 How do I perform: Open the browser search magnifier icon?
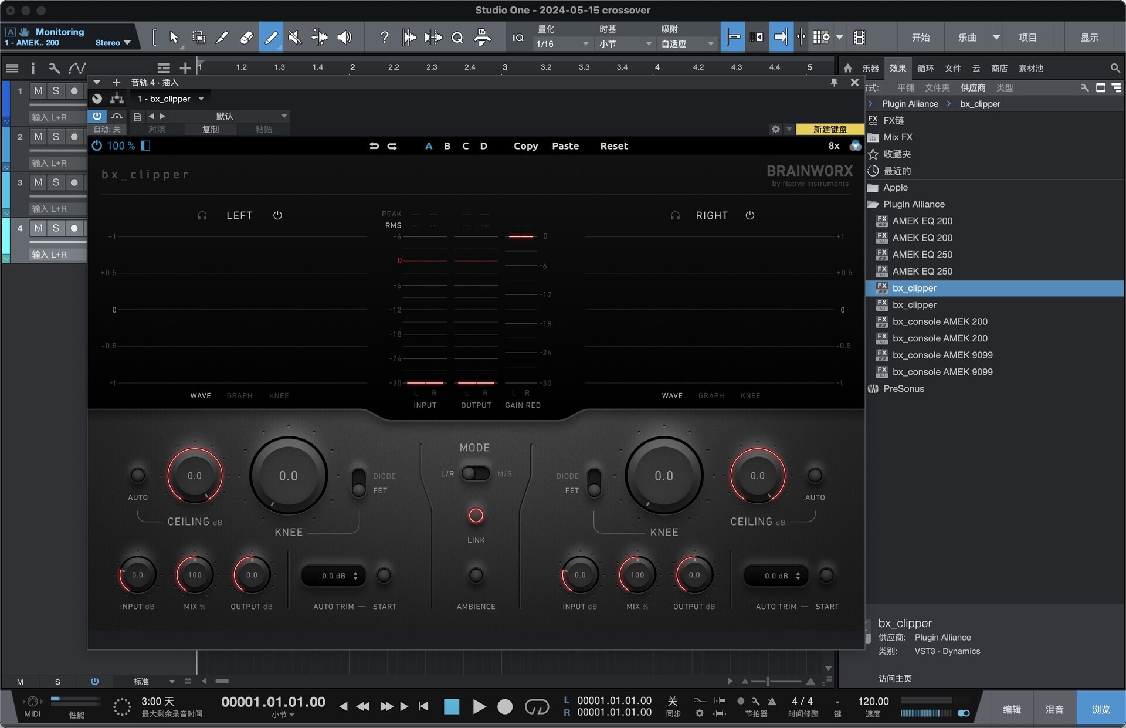coord(1115,68)
